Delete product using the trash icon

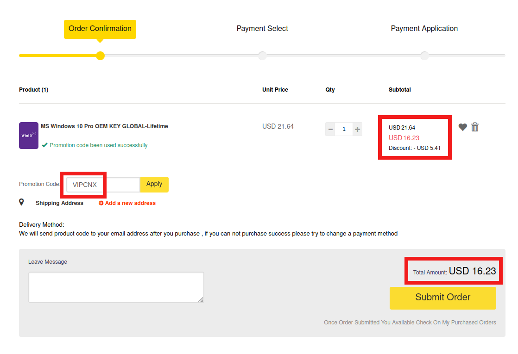point(475,127)
